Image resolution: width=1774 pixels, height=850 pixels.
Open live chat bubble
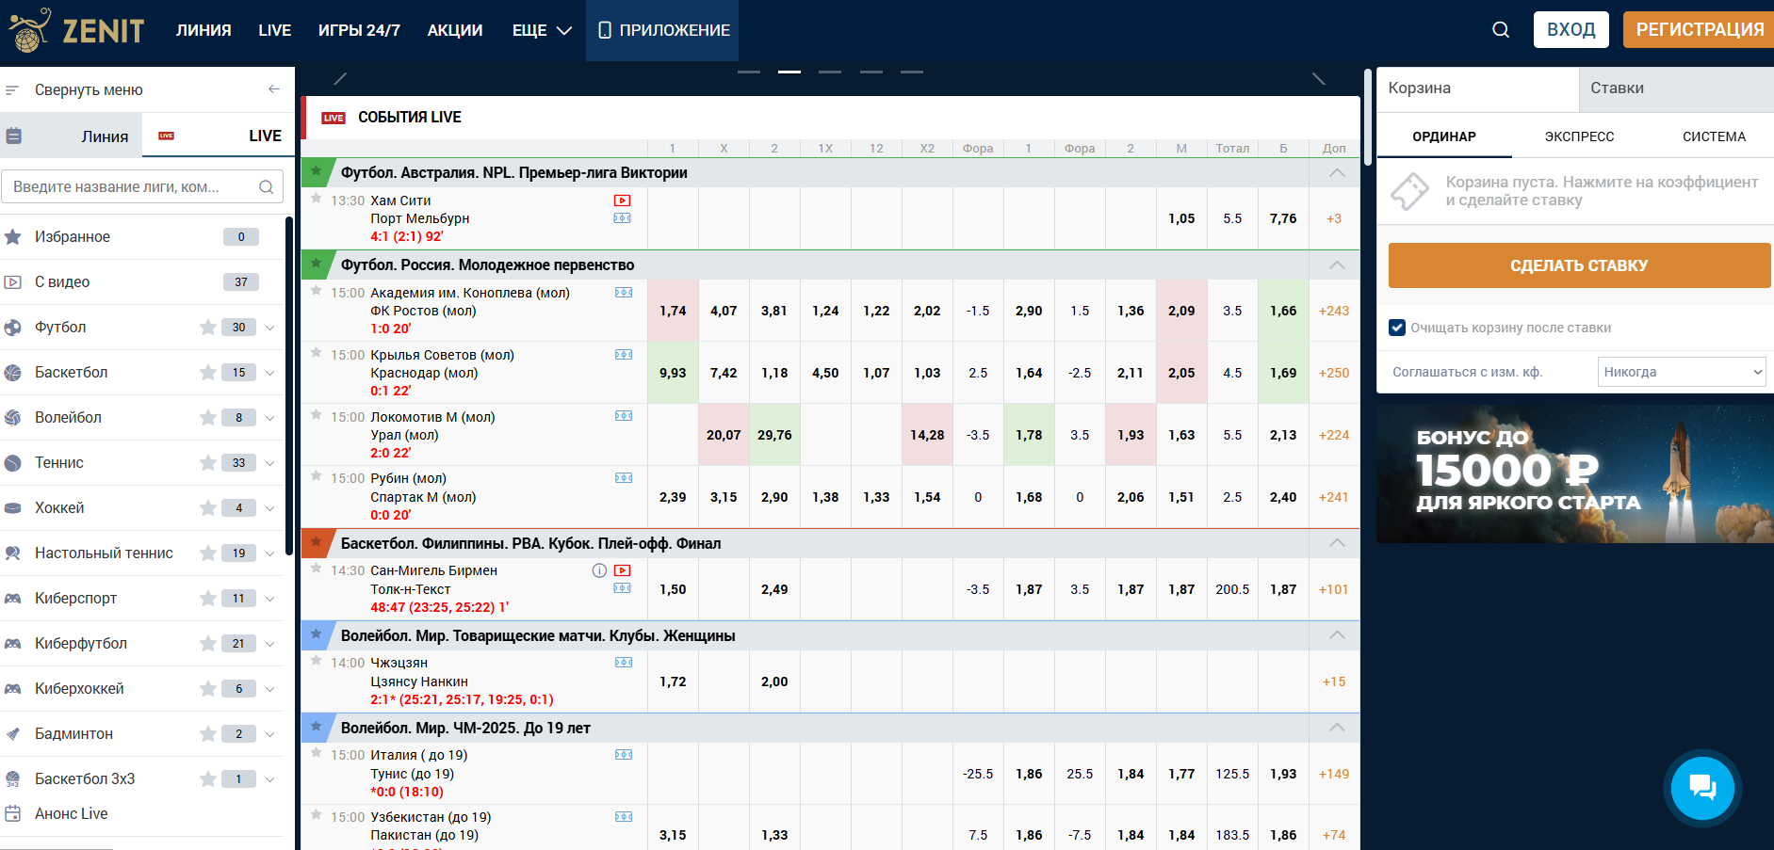coord(1702,788)
